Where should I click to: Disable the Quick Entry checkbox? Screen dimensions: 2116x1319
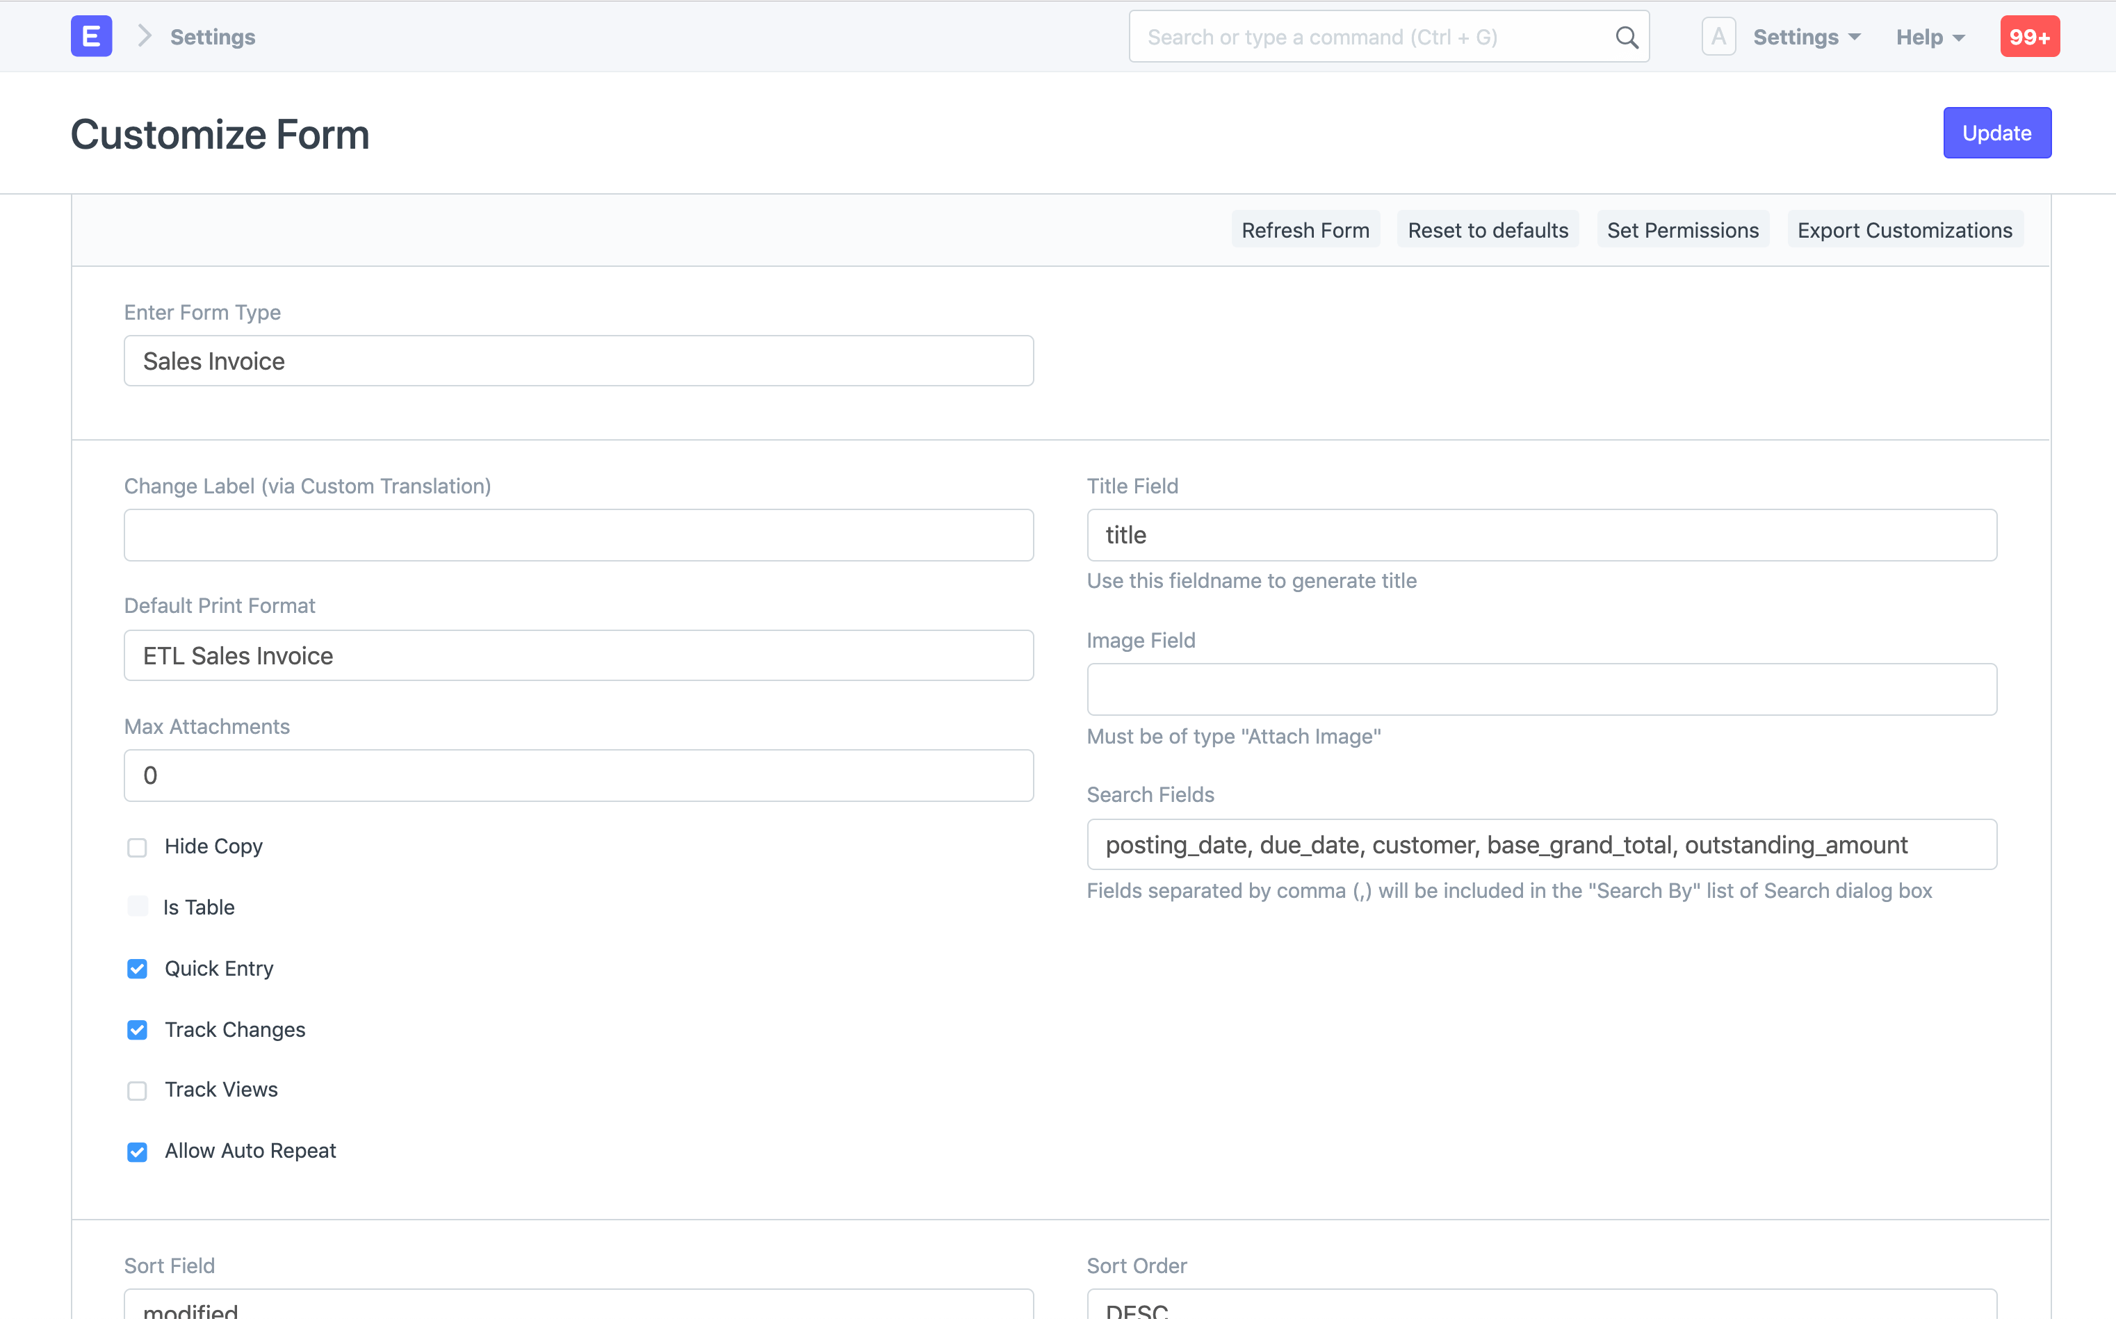point(137,968)
